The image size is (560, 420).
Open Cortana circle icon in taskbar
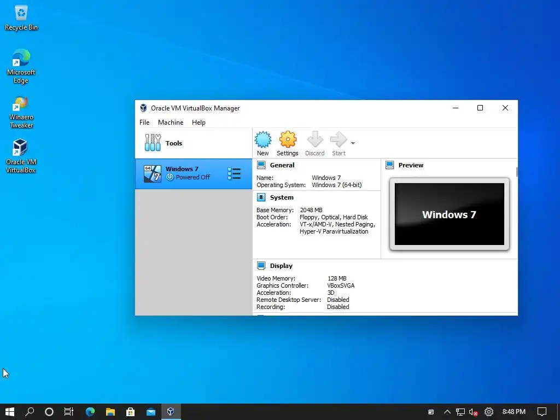click(49, 412)
